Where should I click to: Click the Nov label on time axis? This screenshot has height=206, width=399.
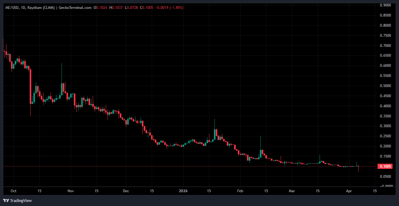coord(71,191)
